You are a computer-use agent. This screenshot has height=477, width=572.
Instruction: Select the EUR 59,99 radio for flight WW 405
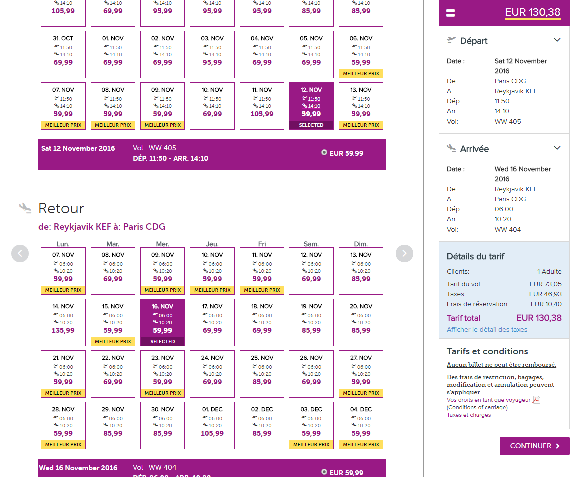(324, 153)
